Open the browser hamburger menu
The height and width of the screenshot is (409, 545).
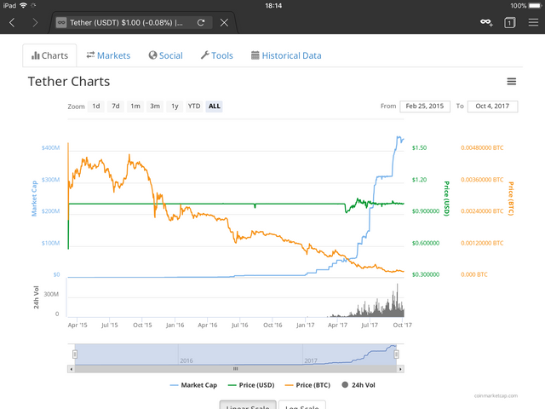pyautogui.click(x=533, y=23)
